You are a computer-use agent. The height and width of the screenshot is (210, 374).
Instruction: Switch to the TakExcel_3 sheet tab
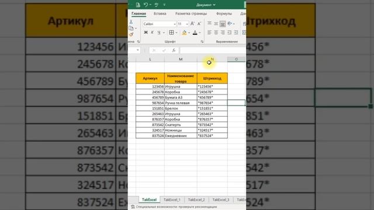tap(221, 199)
